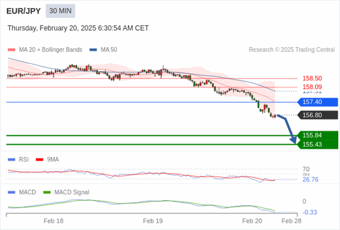Viewport: 340px width, 230px height.
Task: Select the 157.40 pivot price tag
Action: click(318, 102)
